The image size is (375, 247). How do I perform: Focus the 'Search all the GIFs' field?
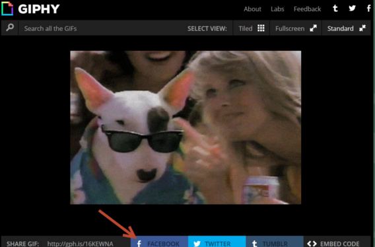pos(102,28)
